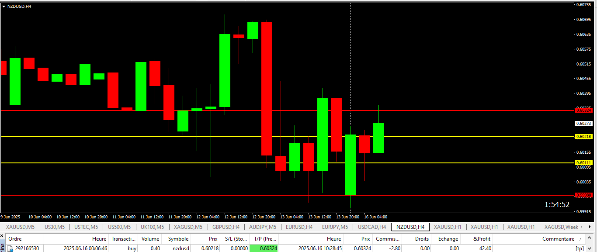The width and height of the screenshot is (597, 252).
Task: Click the 16 Jun 04:00 time axis label
Action: click(375, 217)
